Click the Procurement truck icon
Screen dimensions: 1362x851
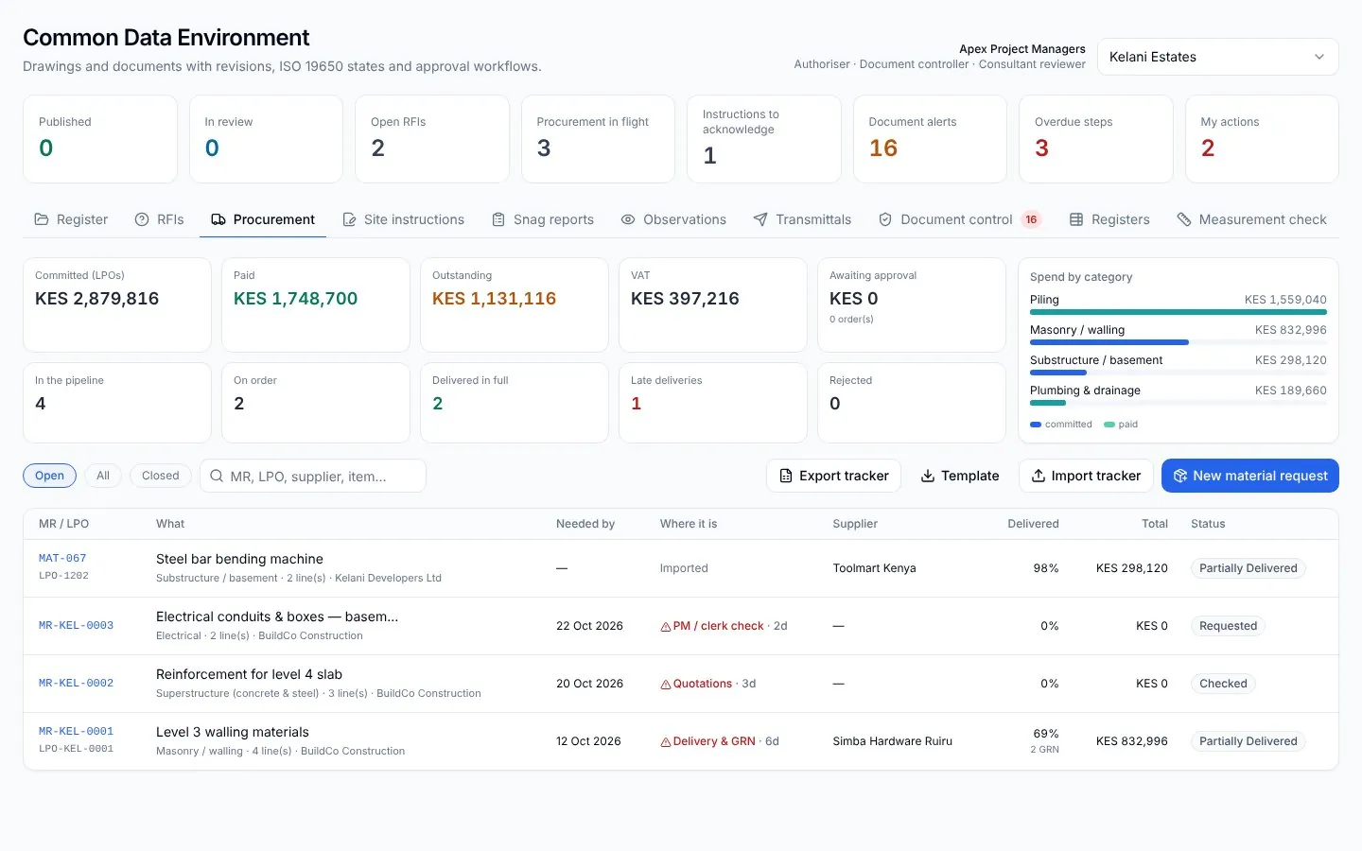pyautogui.click(x=218, y=219)
